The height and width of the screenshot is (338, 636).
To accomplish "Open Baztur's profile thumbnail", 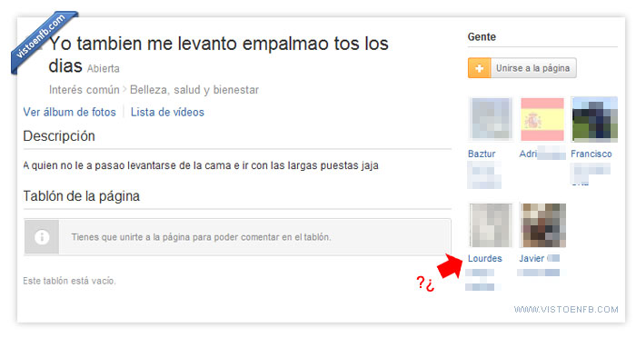I will pos(491,119).
